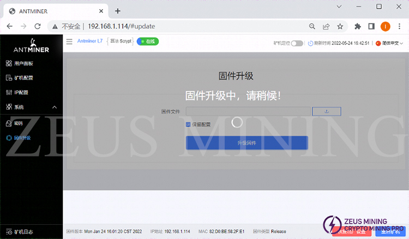Image resolution: width=409 pixels, height=239 pixels.
Task: Click the refresh time clock icon
Action: pos(310,43)
